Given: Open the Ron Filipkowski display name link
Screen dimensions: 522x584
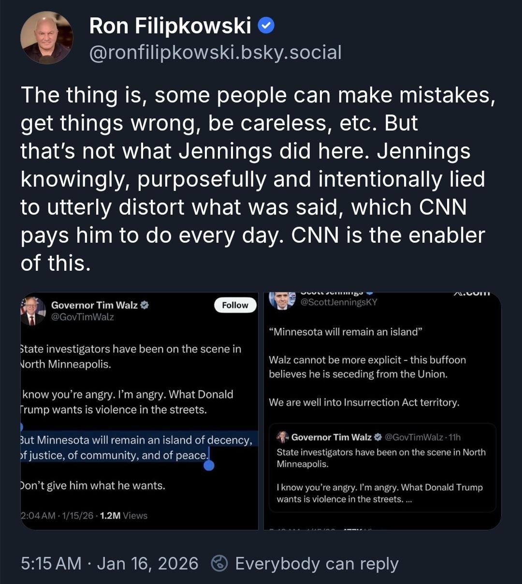Looking at the screenshot, I should click(x=170, y=26).
